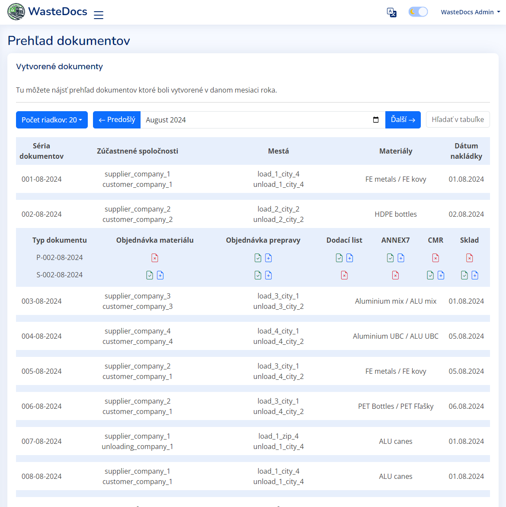Go to next month with Ďalší
Viewport: 506px width, 507px height.
tap(403, 120)
